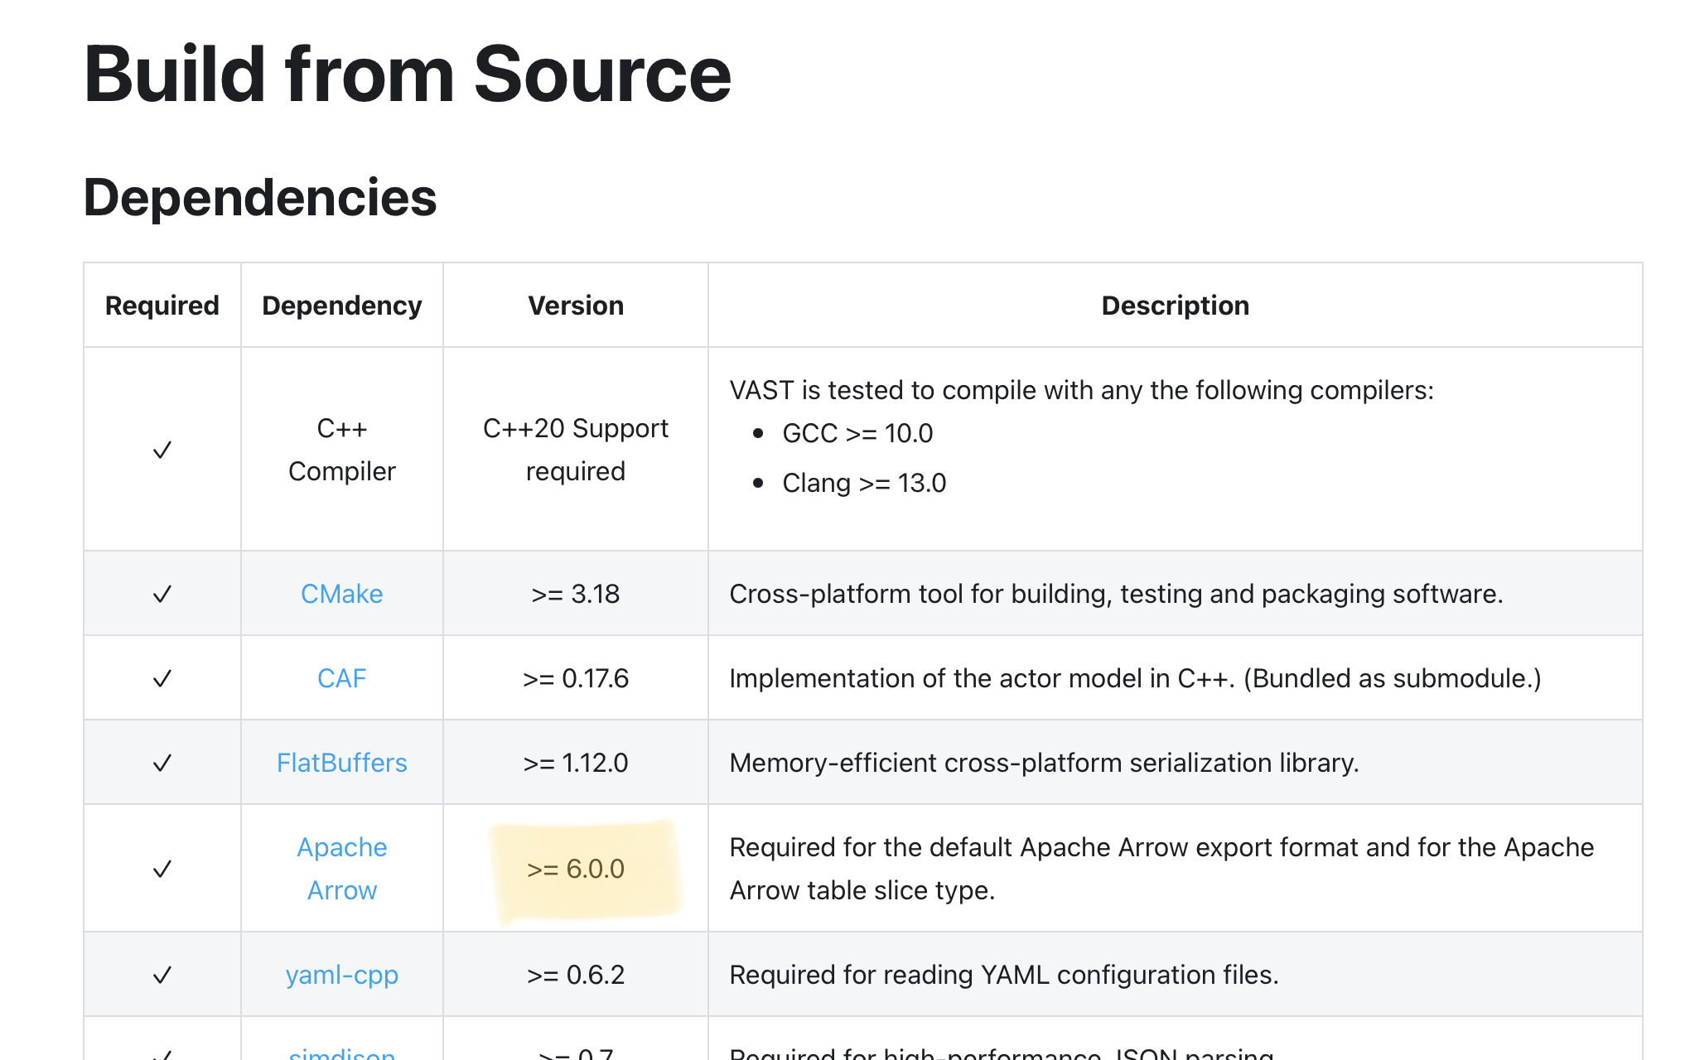Open the CAF dependency link
The width and height of the screenshot is (1690, 1060).
[341, 678]
